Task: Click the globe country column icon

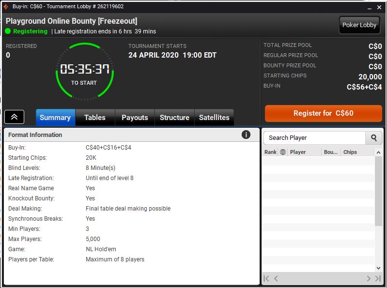Action: (x=283, y=152)
